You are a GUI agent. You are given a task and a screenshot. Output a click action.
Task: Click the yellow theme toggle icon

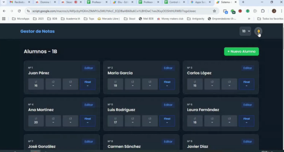(258, 31)
